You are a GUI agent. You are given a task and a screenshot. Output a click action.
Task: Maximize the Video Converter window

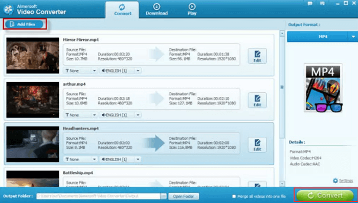(x=346, y=3)
